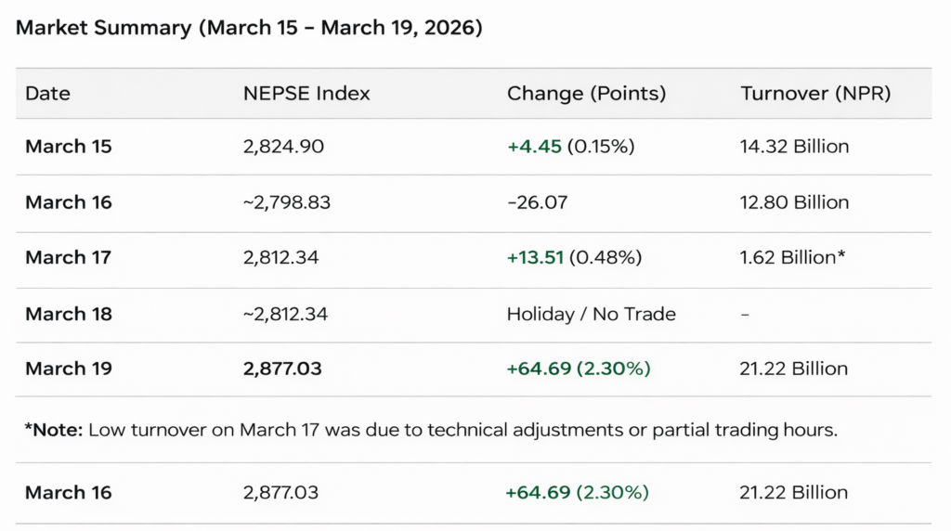This screenshot has height=531, width=951.
Task: Select the 2,824.90 index value
Action: coord(283,146)
